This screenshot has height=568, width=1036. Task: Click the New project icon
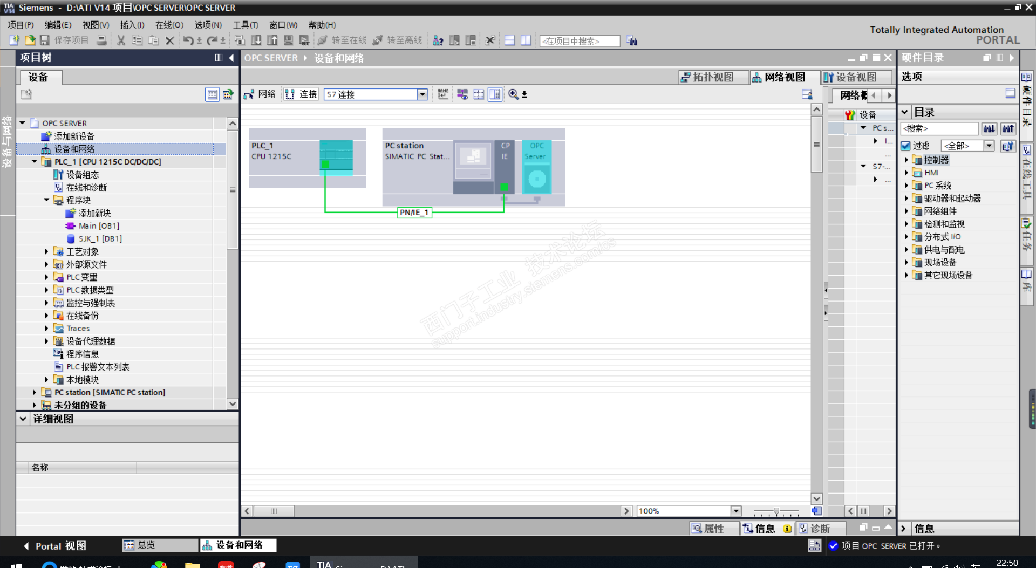point(15,40)
